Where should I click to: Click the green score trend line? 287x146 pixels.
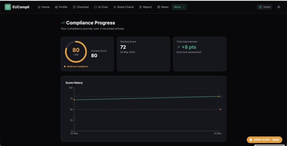(146, 98)
